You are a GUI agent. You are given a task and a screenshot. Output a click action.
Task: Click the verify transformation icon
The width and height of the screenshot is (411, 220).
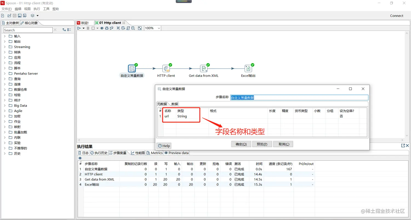pyautogui.click(x=118, y=28)
